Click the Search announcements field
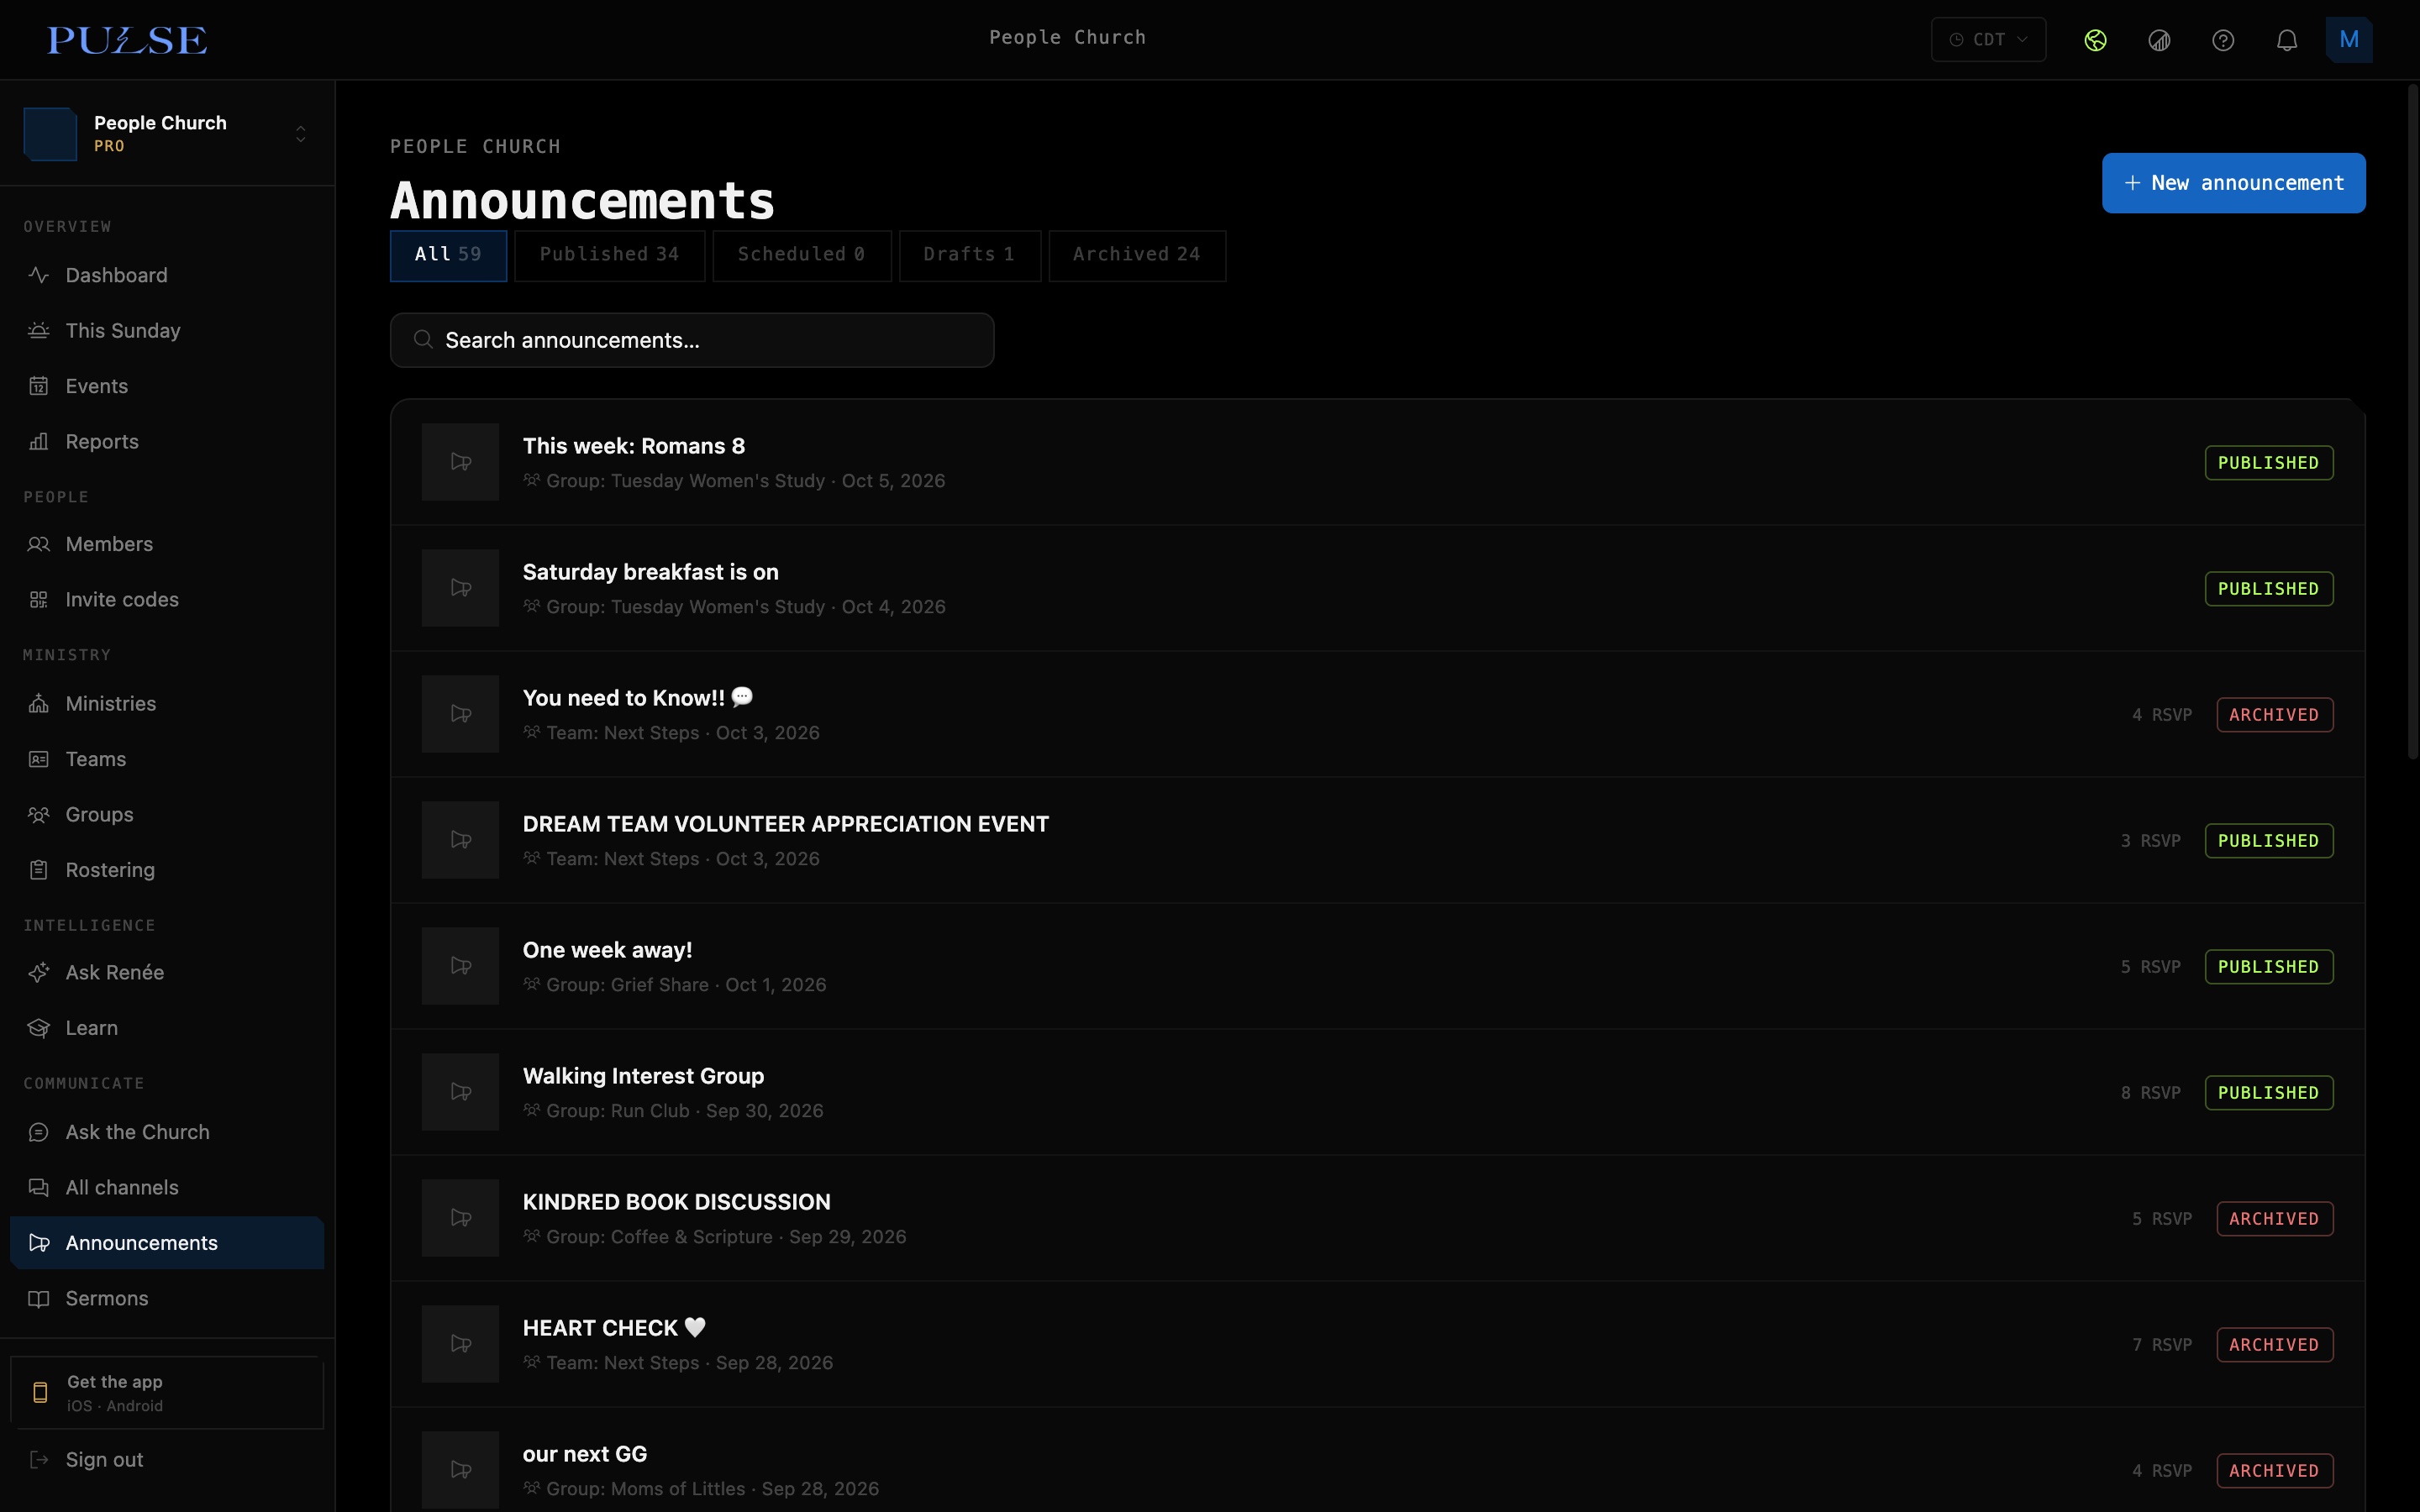2420x1512 pixels. pyautogui.click(x=692, y=340)
